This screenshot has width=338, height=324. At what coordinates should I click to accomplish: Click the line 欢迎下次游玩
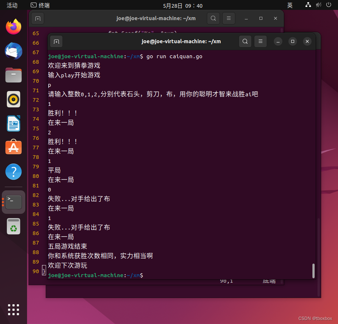coord(68,265)
